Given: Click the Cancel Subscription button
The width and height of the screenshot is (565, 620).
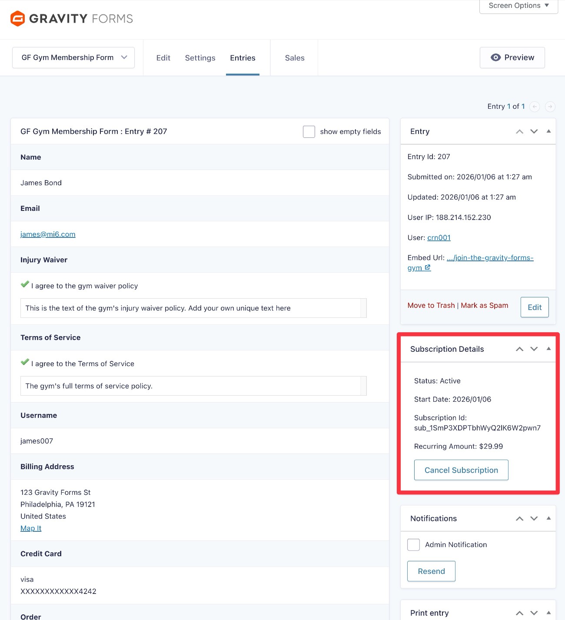Looking at the screenshot, I should pos(461,470).
